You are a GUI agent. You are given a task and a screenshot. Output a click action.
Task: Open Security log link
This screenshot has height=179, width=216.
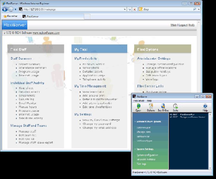point(26,99)
